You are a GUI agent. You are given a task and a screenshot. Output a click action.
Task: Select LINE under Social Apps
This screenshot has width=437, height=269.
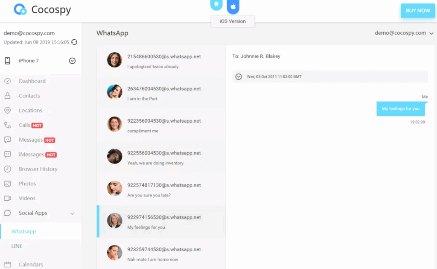[x=17, y=246]
